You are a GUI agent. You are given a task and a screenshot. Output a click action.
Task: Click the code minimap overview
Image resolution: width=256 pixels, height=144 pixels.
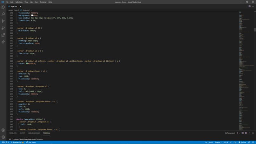(x=246, y=71)
